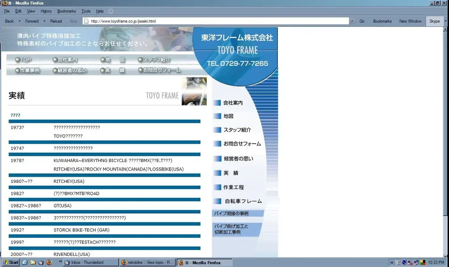The image size is (449, 267).
Task: Click the Bookmarks toolbar button
Action: 382,21
